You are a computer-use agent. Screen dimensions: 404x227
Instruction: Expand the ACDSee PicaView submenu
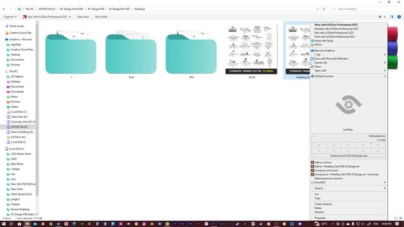click(x=348, y=76)
